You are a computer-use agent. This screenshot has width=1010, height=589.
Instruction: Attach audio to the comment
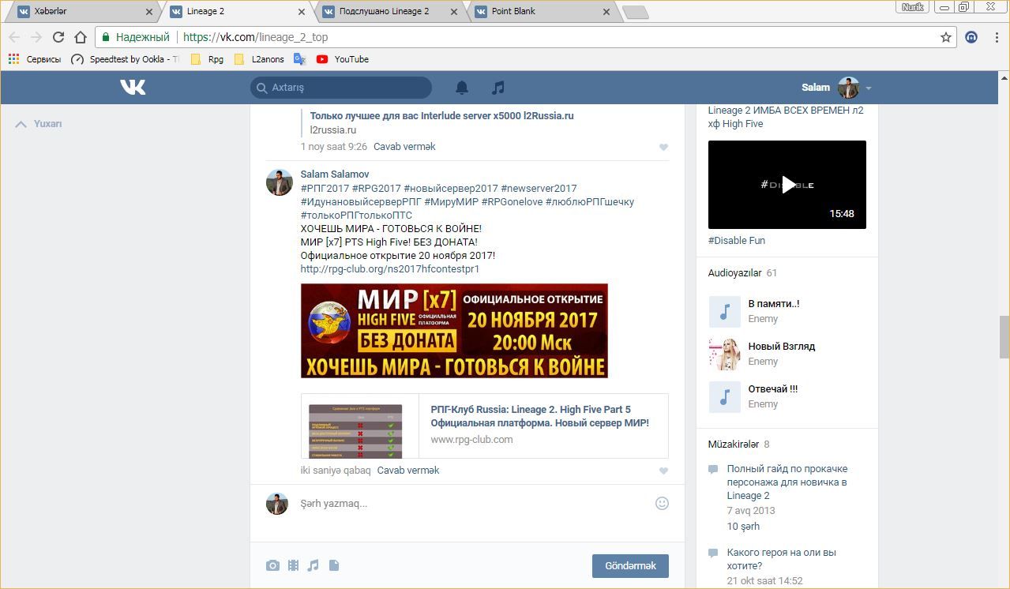pyautogui.click(x=313, y=565)
